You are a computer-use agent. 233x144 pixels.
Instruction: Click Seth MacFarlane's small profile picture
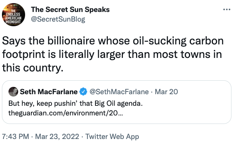(x=13, y=91)
